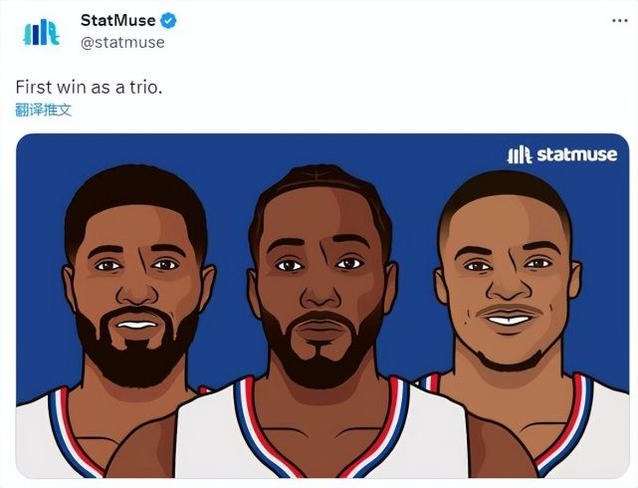The height and width of the screenshot is (488, 638).
Task: Open the three-dot more options menu
Action: tap(620, 20)
